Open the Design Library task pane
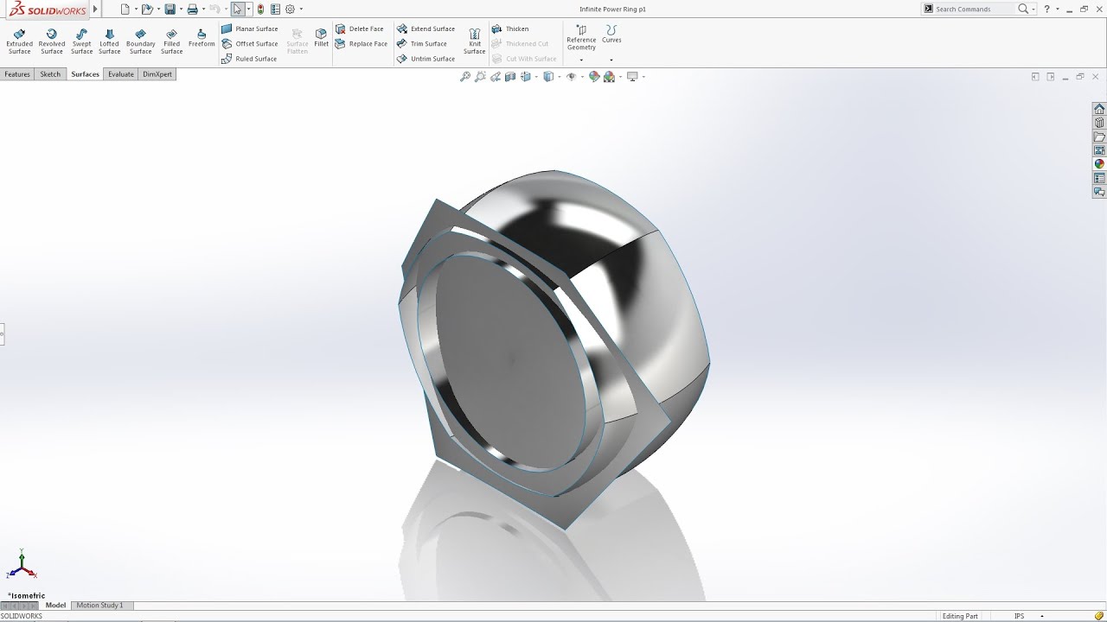The image size is (1107, 622). (1099, 123)
